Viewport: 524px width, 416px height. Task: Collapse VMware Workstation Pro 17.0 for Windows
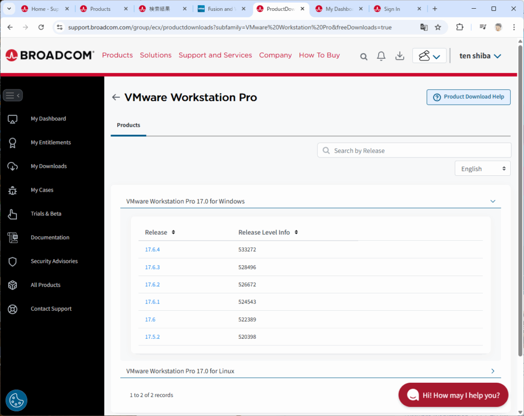tap(493, 201)
